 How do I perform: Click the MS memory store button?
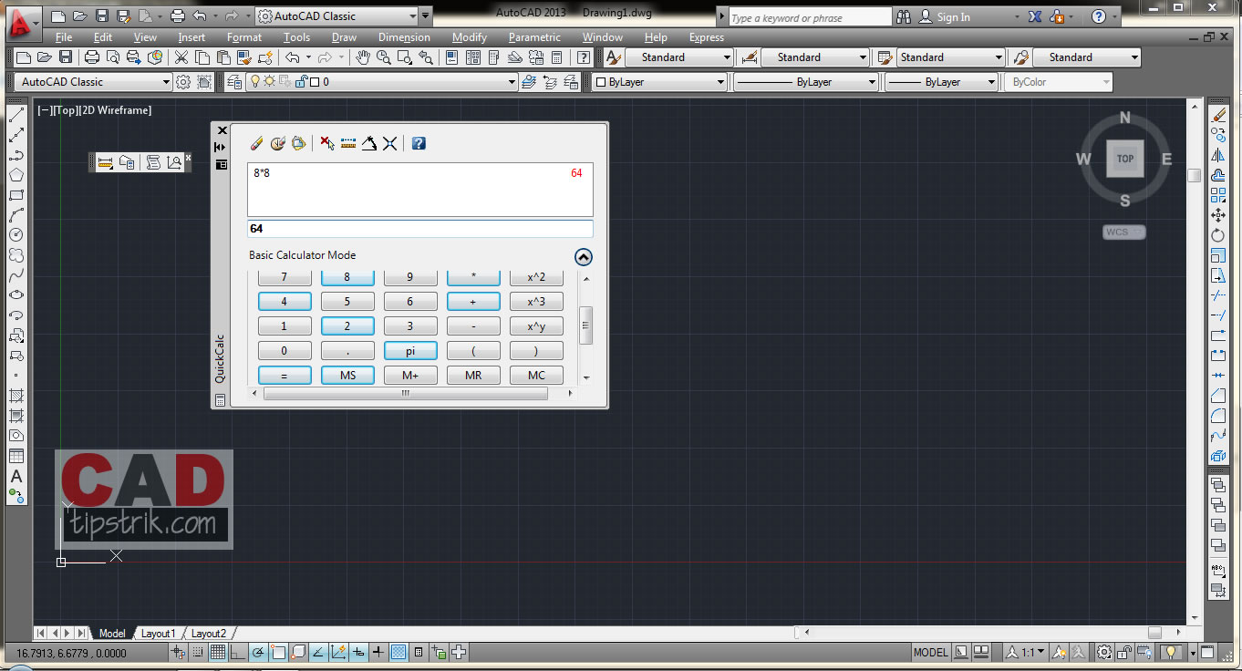pyautogui.click(x=347, y=376)
